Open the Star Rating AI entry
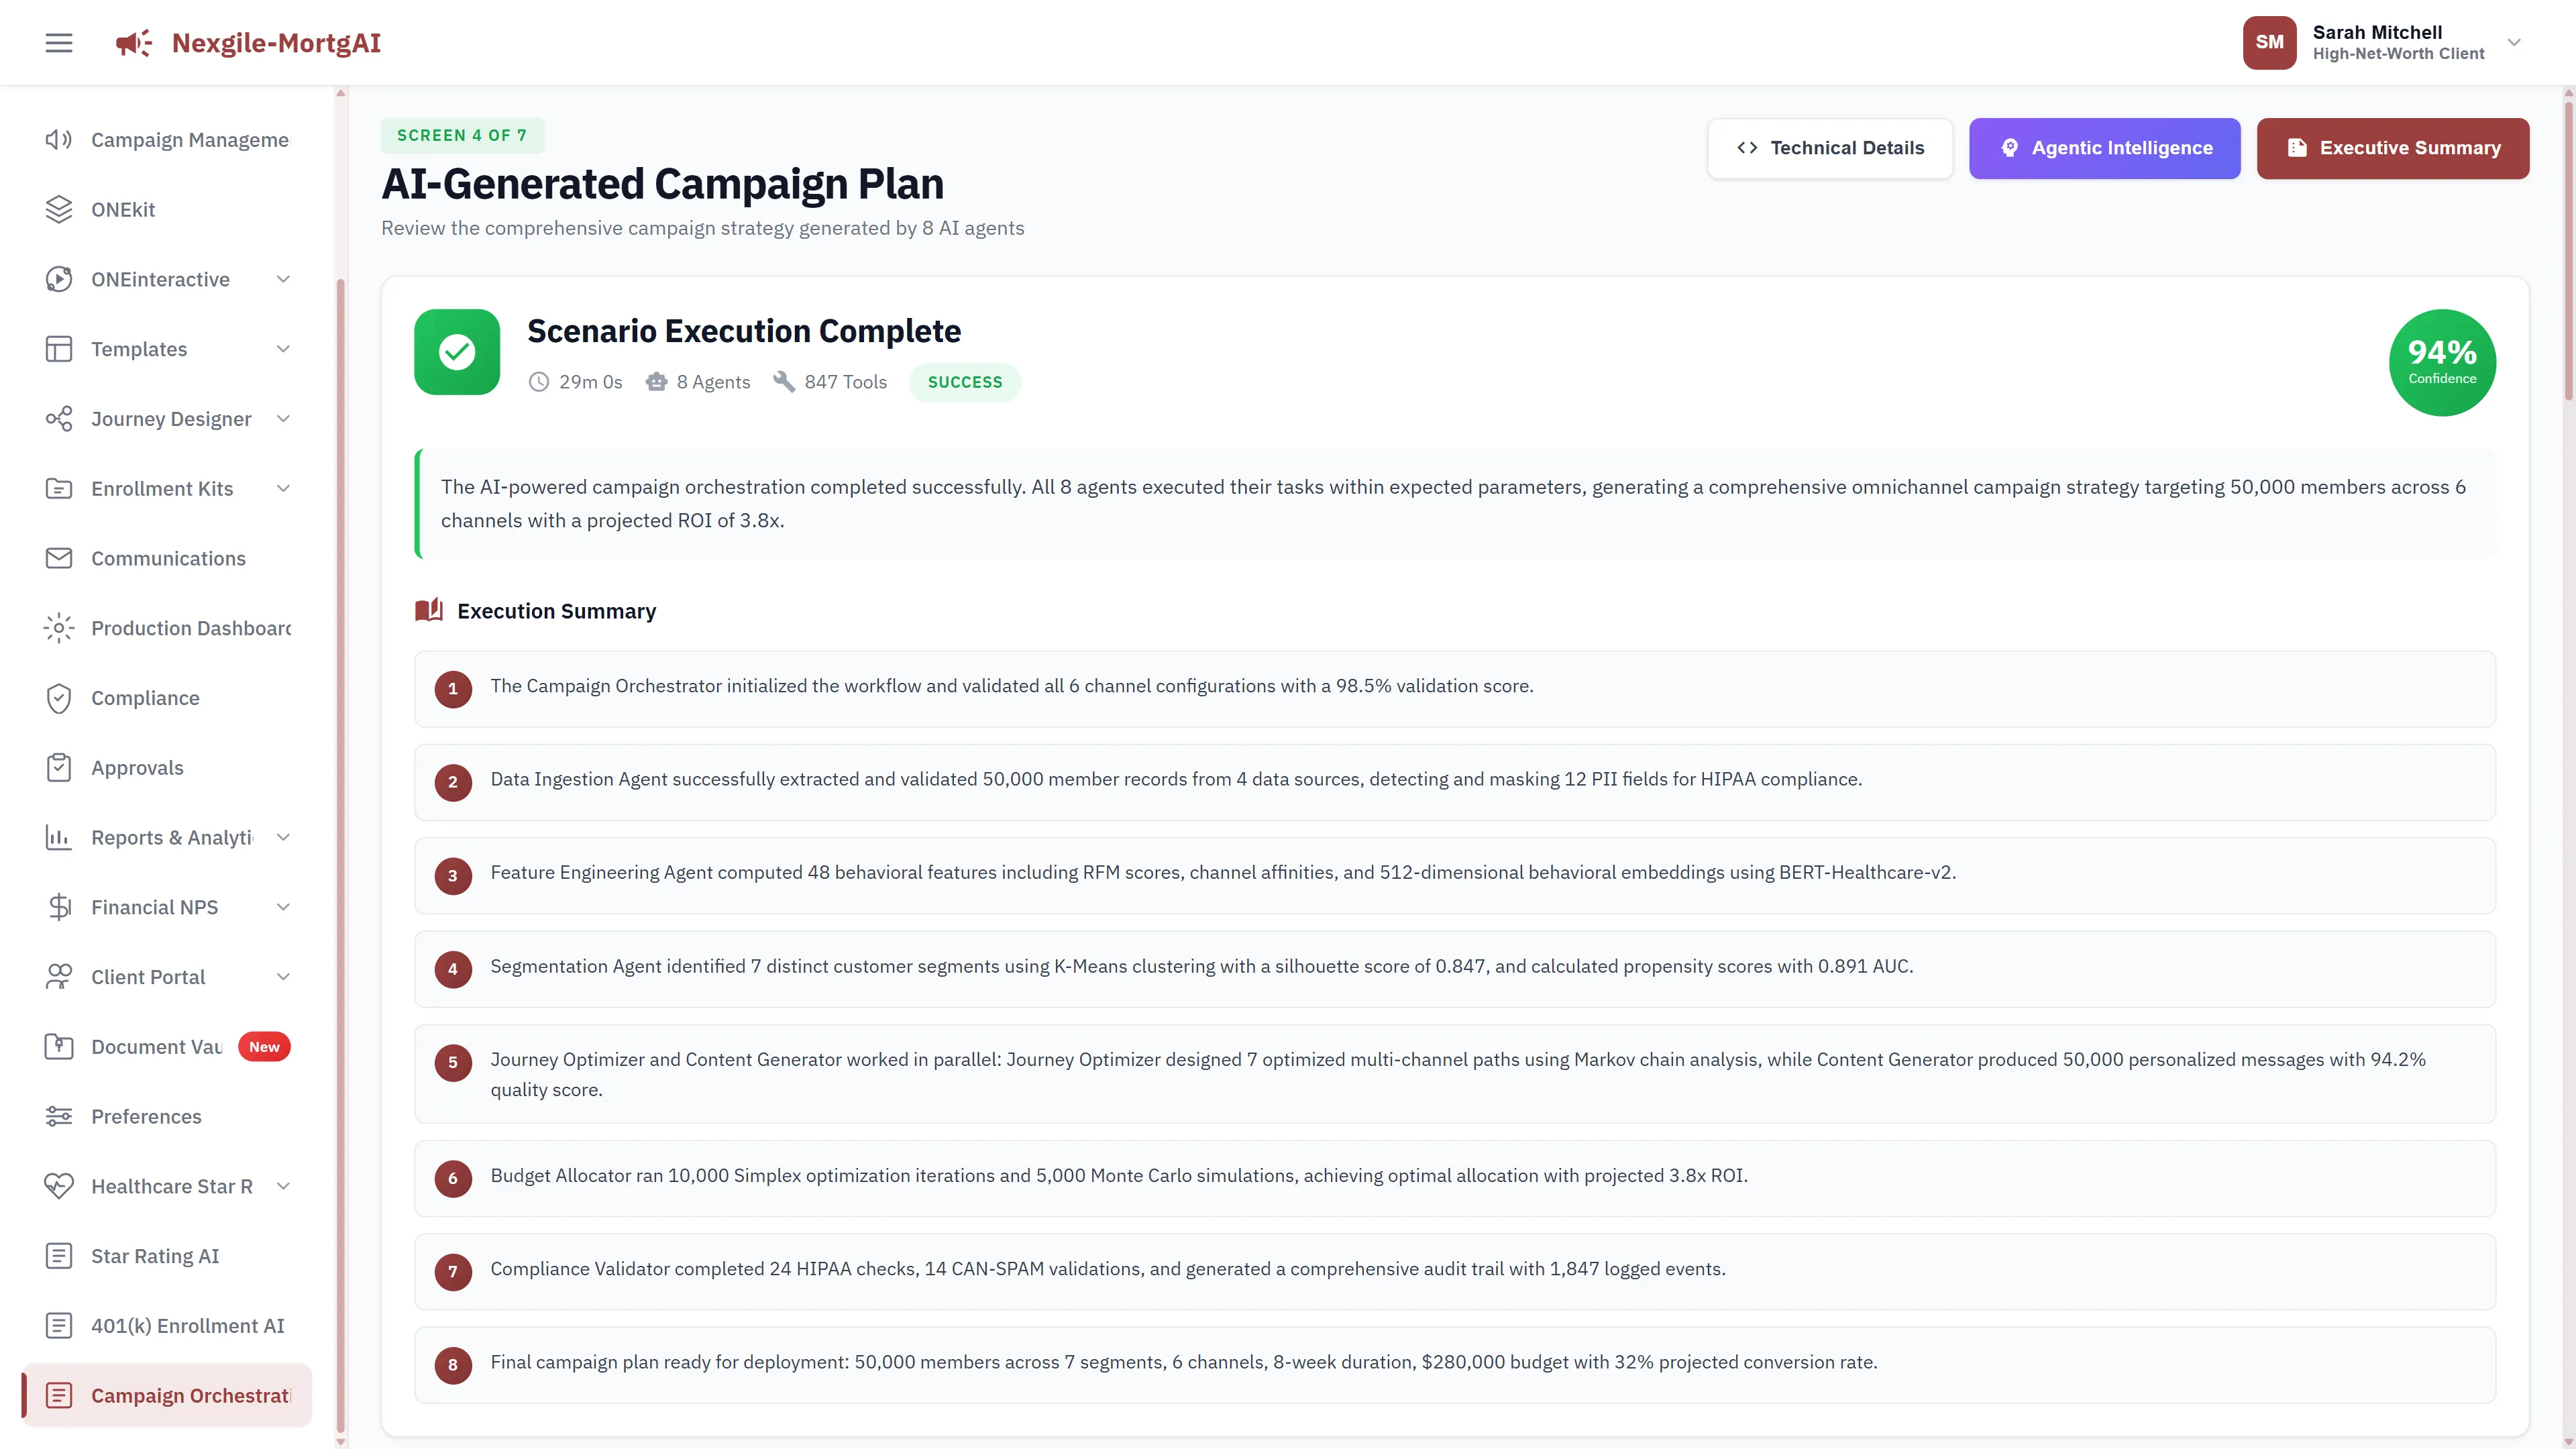The height and width of the screenshot is (1449, 2576). [155, 1255]
